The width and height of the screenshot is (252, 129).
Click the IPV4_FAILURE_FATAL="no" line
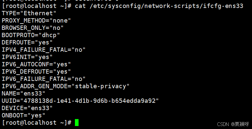44,50
